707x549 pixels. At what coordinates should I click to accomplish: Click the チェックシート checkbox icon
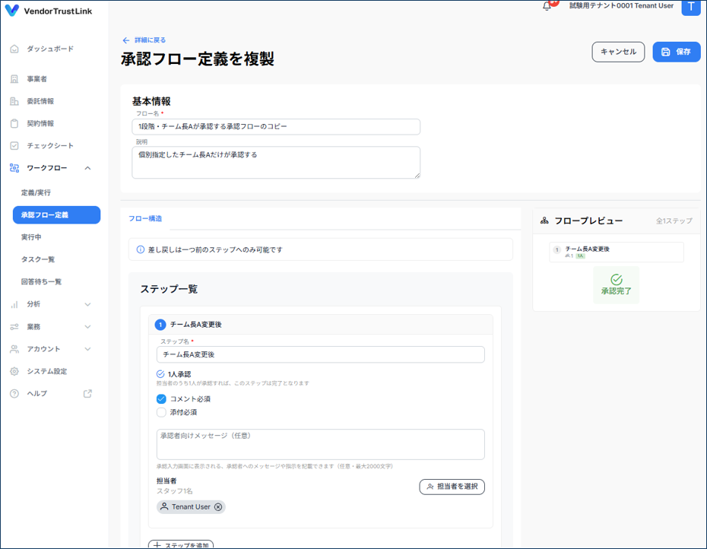[x=14, y=146]
